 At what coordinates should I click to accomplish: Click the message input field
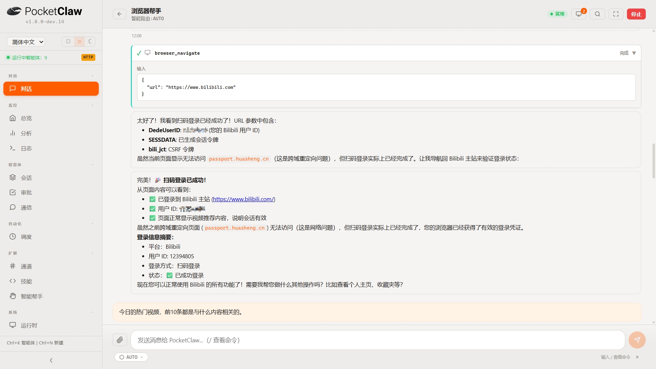(x=378, y=340)
